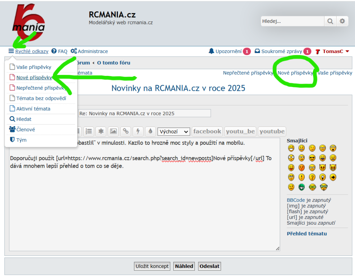Click the insert URL link toolbar icon

click(x=125, y=131)
